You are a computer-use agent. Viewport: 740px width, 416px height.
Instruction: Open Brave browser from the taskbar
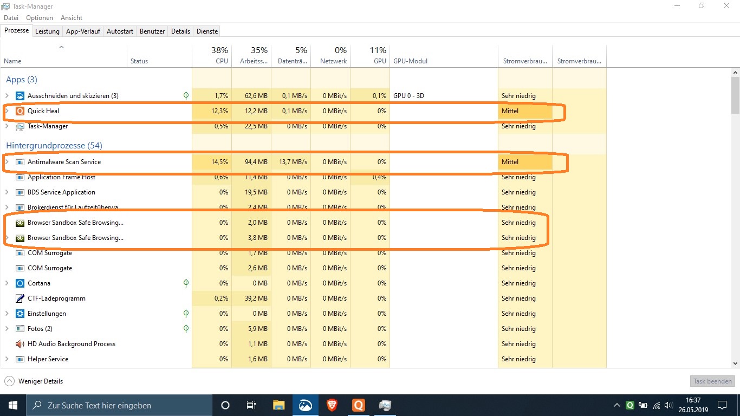click(332, 405)
